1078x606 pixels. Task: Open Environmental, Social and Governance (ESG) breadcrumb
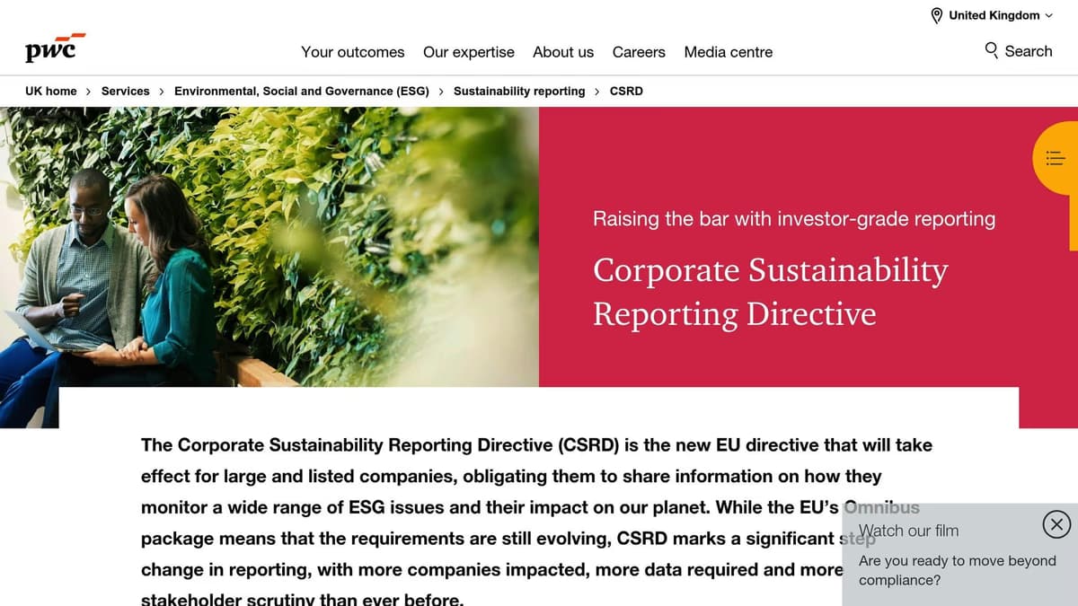click(x=300, y=91)
